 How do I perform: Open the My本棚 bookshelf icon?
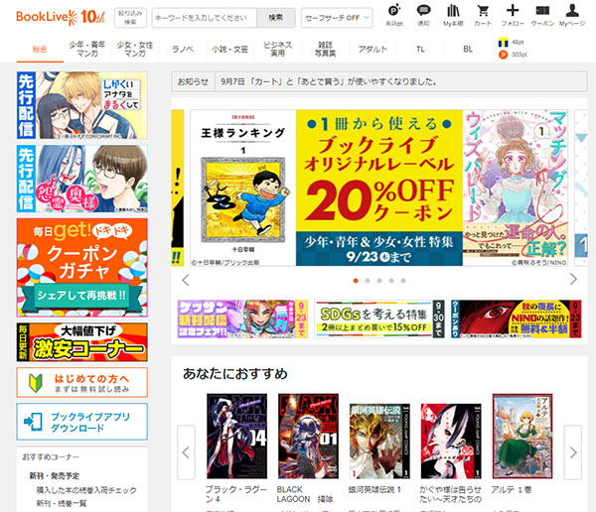click(x=453, y=15)
